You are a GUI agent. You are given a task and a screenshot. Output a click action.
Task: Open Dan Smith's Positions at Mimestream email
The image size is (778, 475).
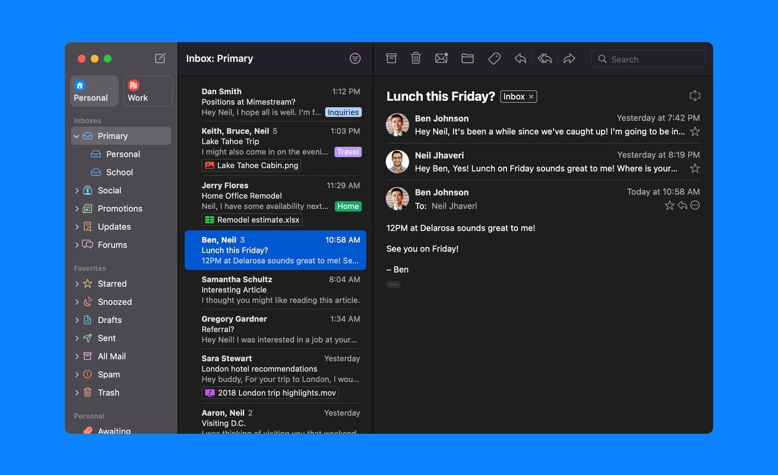click(276, 102)
